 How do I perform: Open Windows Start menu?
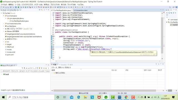3,97
